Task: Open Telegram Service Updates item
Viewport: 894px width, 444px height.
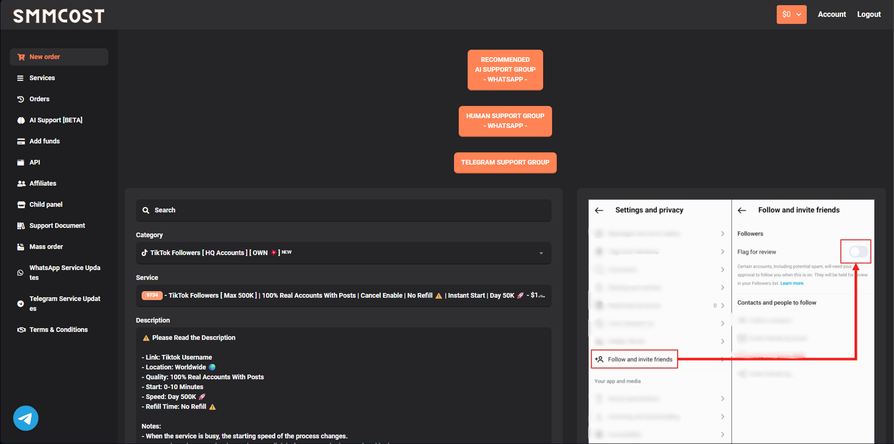Action: [59, 303]
